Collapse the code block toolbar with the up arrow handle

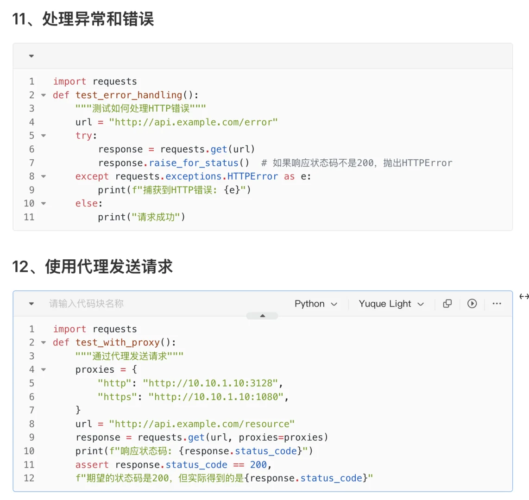[262, 316]
